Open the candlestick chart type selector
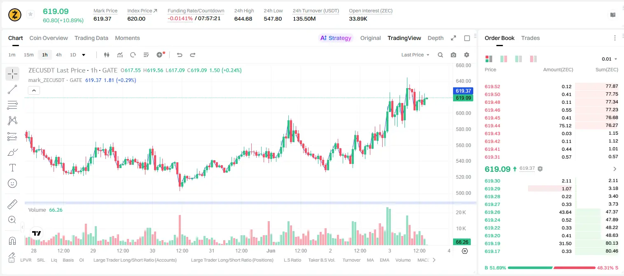Screen dimensions: 624x276 [107, 55]
